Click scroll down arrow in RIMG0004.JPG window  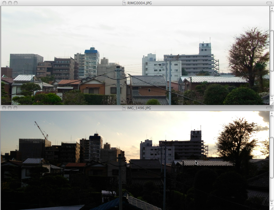[272, 99]
